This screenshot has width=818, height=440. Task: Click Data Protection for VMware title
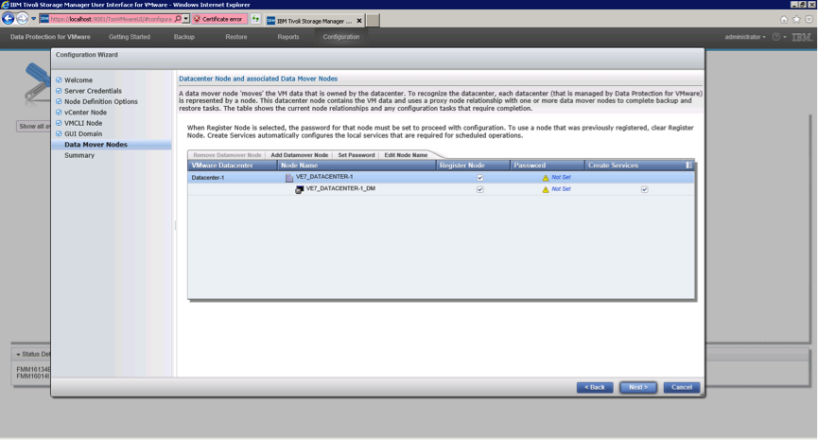pos(50,37)
